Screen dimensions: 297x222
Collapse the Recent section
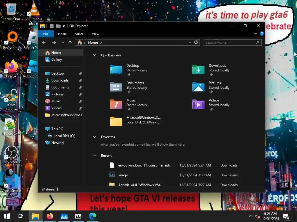point(95,155)
